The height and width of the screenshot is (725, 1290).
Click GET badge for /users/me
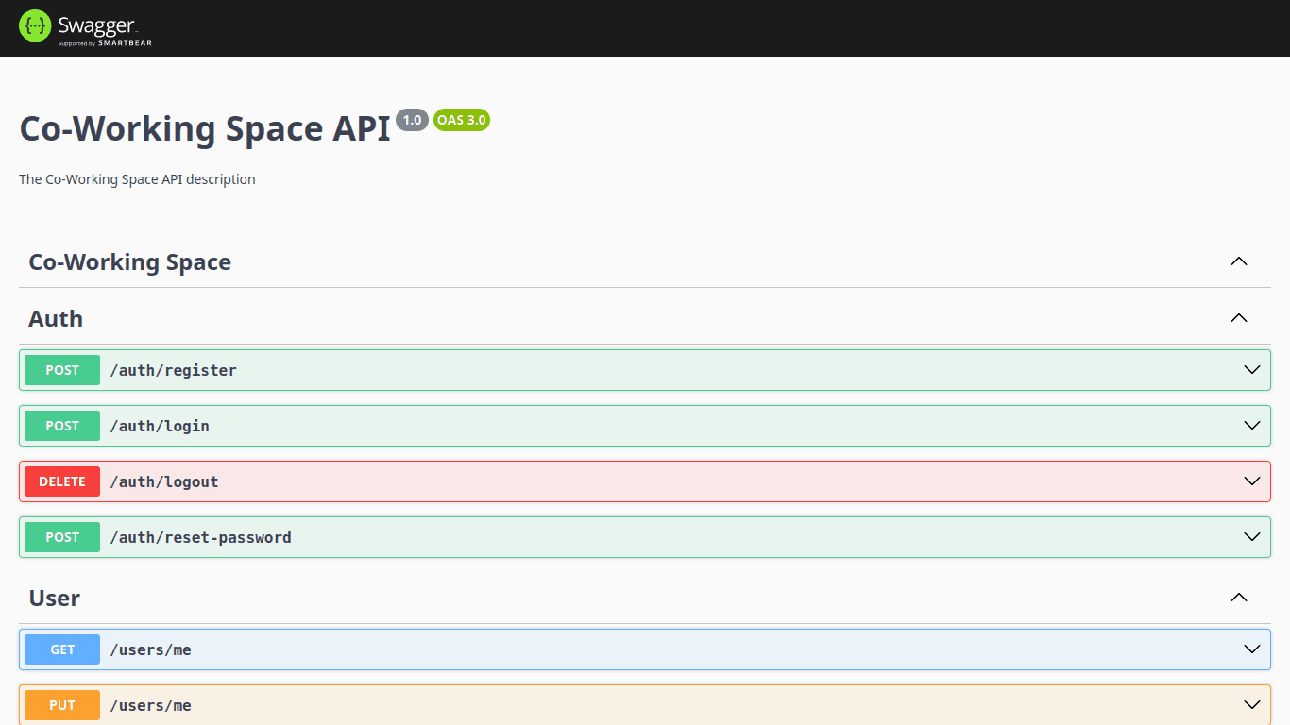tap(62, 649)
